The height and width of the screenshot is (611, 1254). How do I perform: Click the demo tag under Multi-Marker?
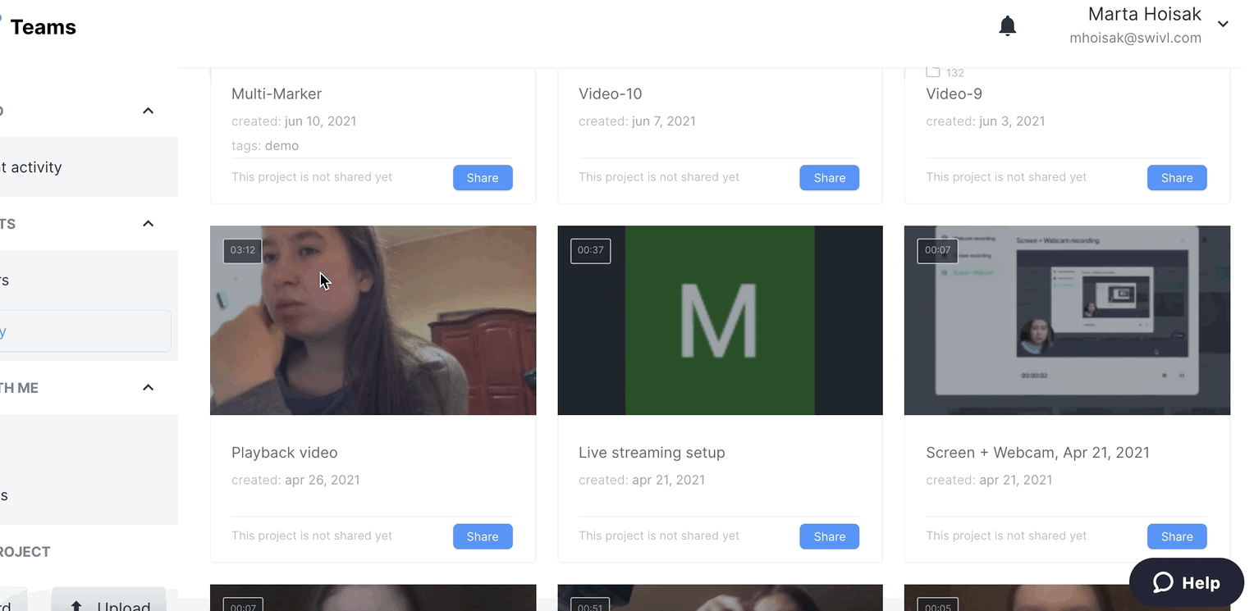281,146
